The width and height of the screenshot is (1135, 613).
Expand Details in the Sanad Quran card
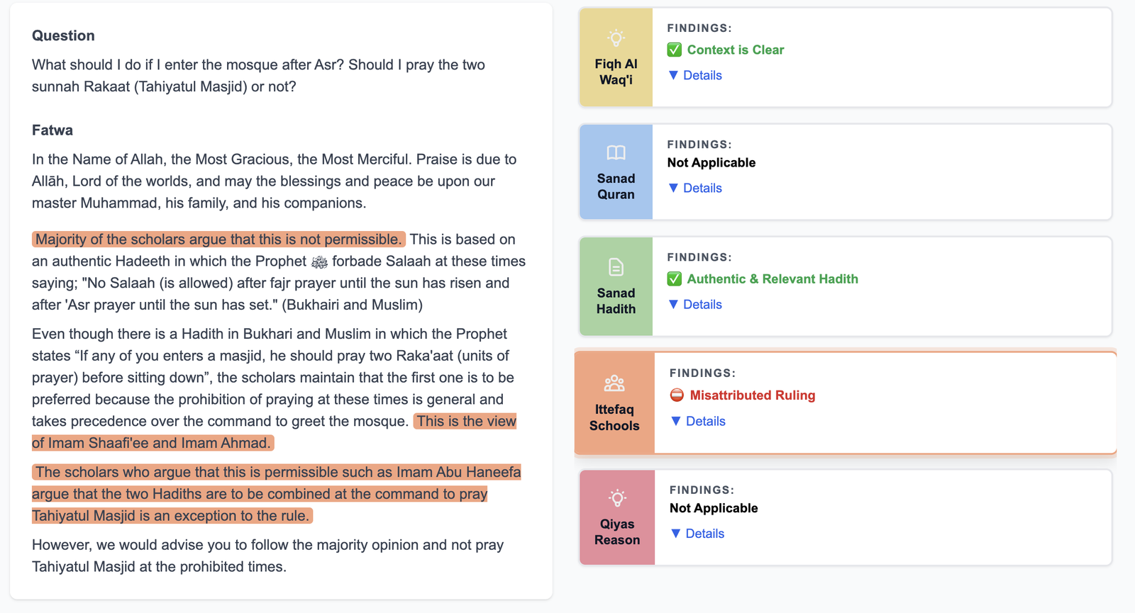[695, 188]
